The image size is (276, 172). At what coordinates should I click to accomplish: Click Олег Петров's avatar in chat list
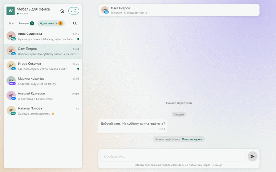[x=11, y=51]
